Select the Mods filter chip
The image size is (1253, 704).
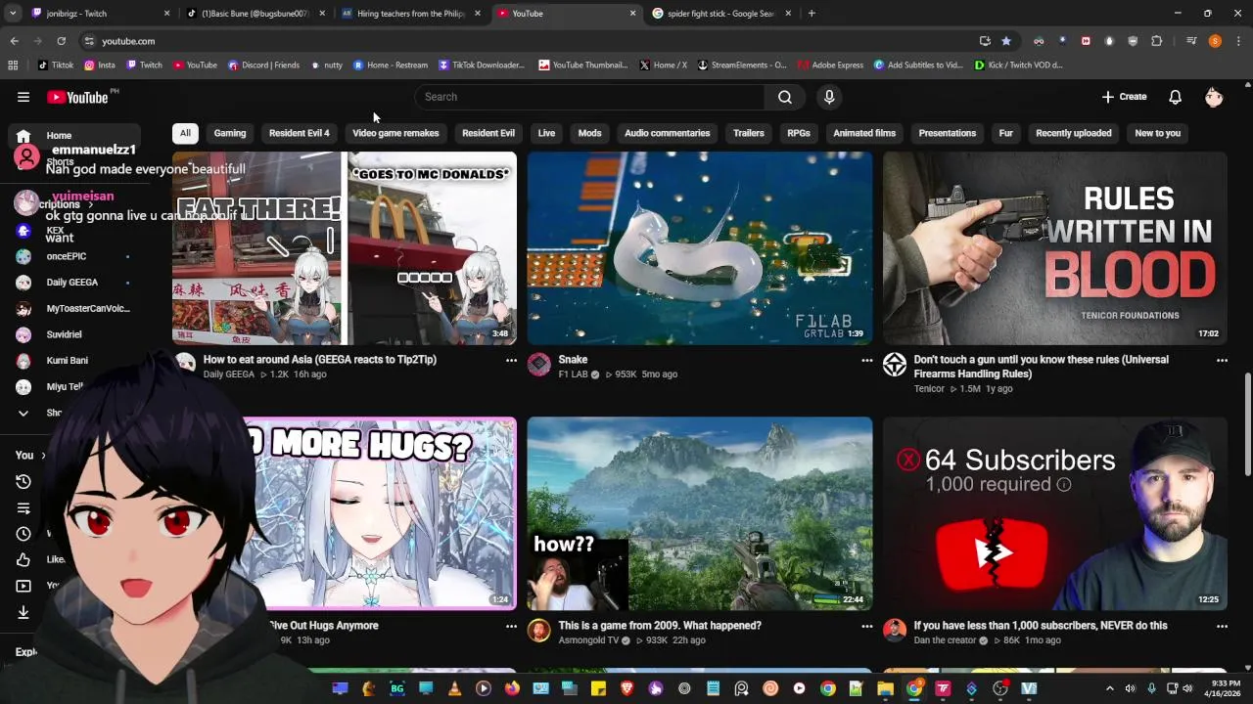click(589, 133)
